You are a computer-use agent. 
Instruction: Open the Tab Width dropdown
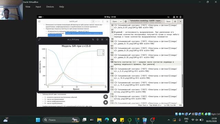[155, 105]
